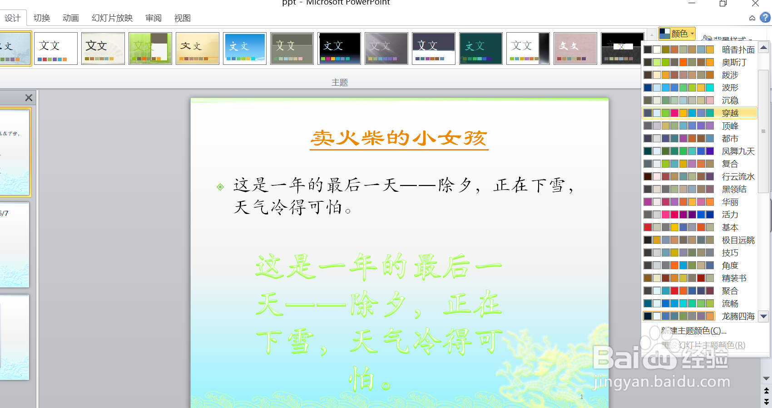Apply the tan golden theme thumbnail

(198, 49)
